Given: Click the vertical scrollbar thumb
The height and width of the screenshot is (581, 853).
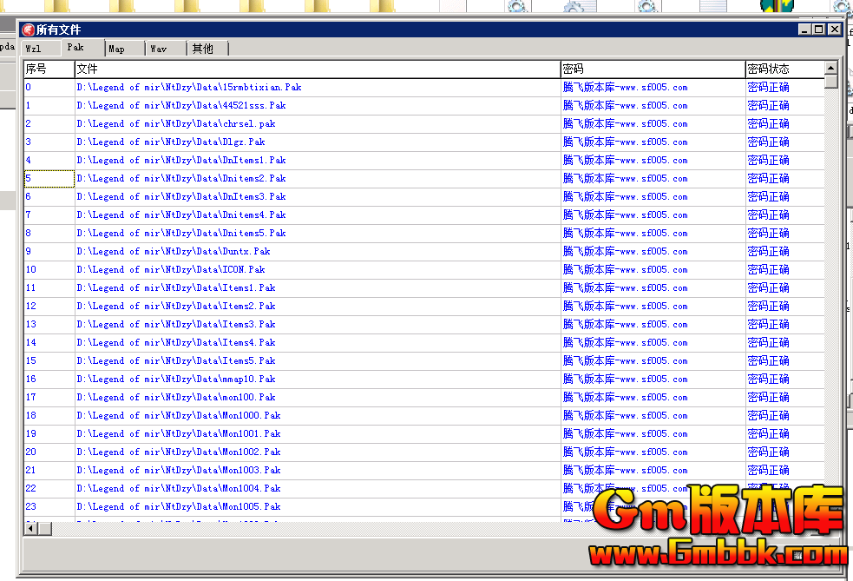Looking at the screenshot, I should click(831, 83).
